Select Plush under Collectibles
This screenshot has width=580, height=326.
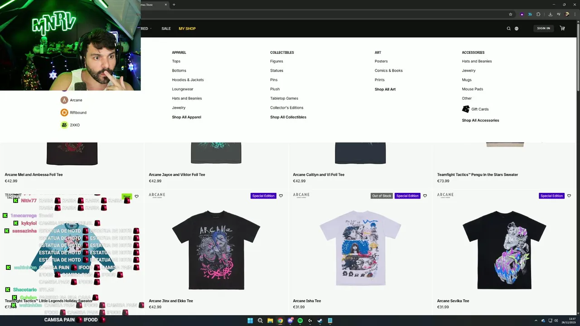click(x=275, y=89)
